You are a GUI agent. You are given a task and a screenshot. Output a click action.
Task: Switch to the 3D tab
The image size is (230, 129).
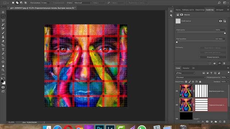(x=193, y=68)
